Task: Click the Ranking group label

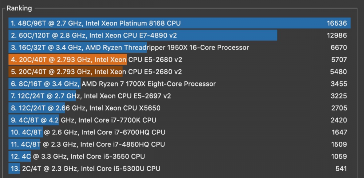Action: tap(19, 8)
